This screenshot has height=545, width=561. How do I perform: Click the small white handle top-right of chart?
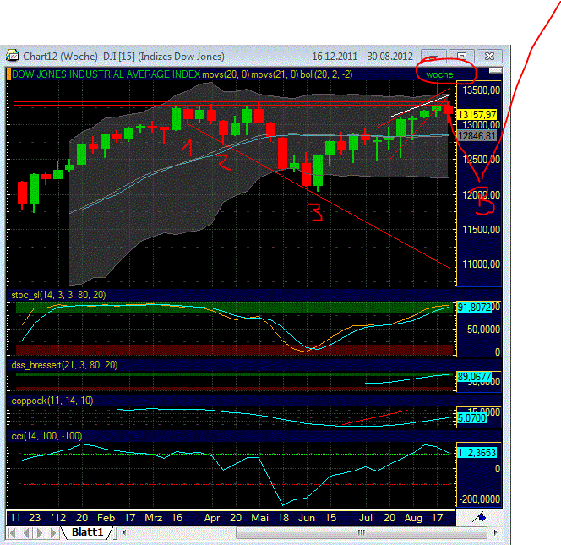pyautogui.click(x=495, y=71)
